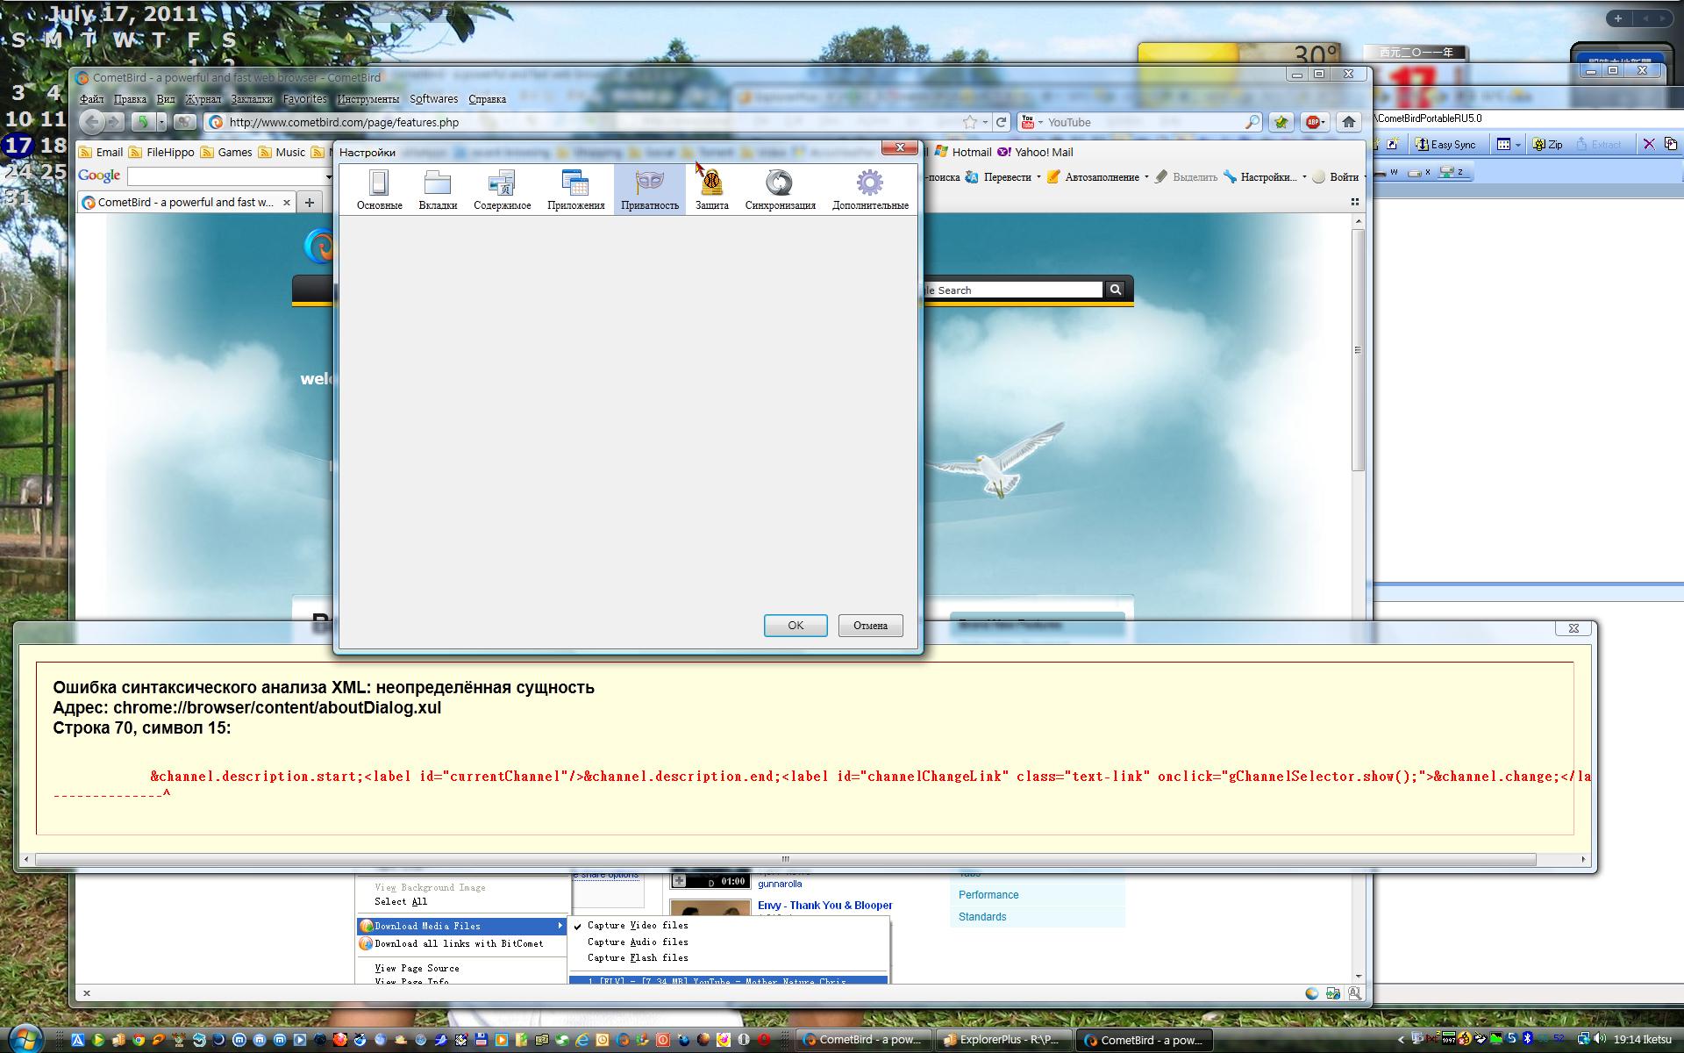Click the Adblock Plus ABP icon
This screenshot has width=1684, height=1053.
pyautogui.click(x=1313, y=122)
